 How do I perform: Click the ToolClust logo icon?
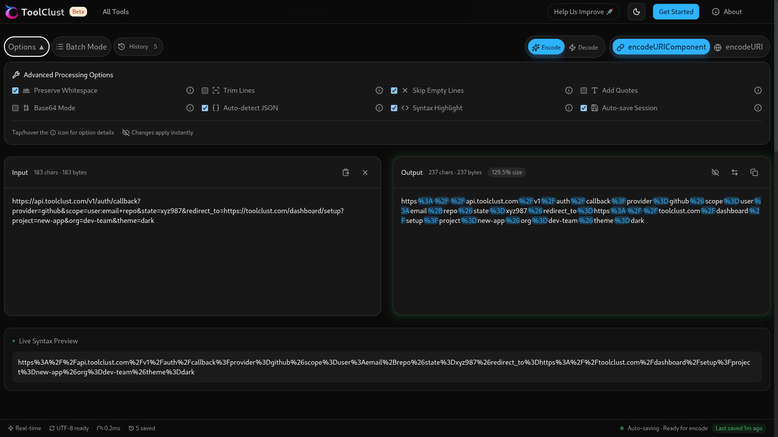[12, 12]
